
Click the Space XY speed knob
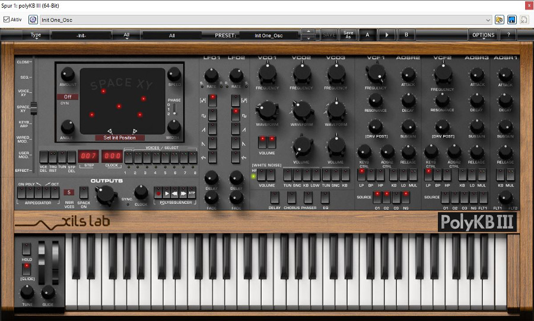pos(174,74)
